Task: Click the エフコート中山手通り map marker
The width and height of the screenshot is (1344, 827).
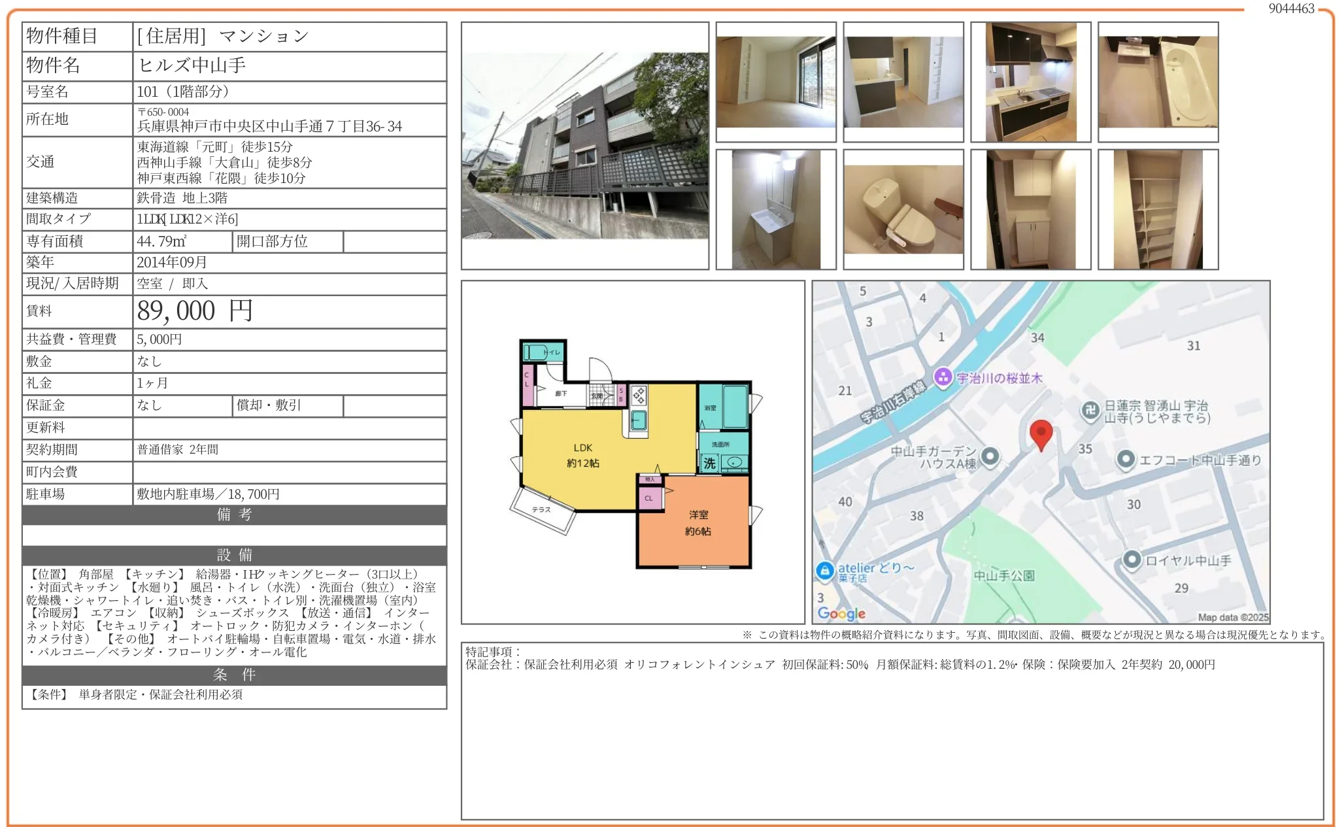Action: 1125,460
